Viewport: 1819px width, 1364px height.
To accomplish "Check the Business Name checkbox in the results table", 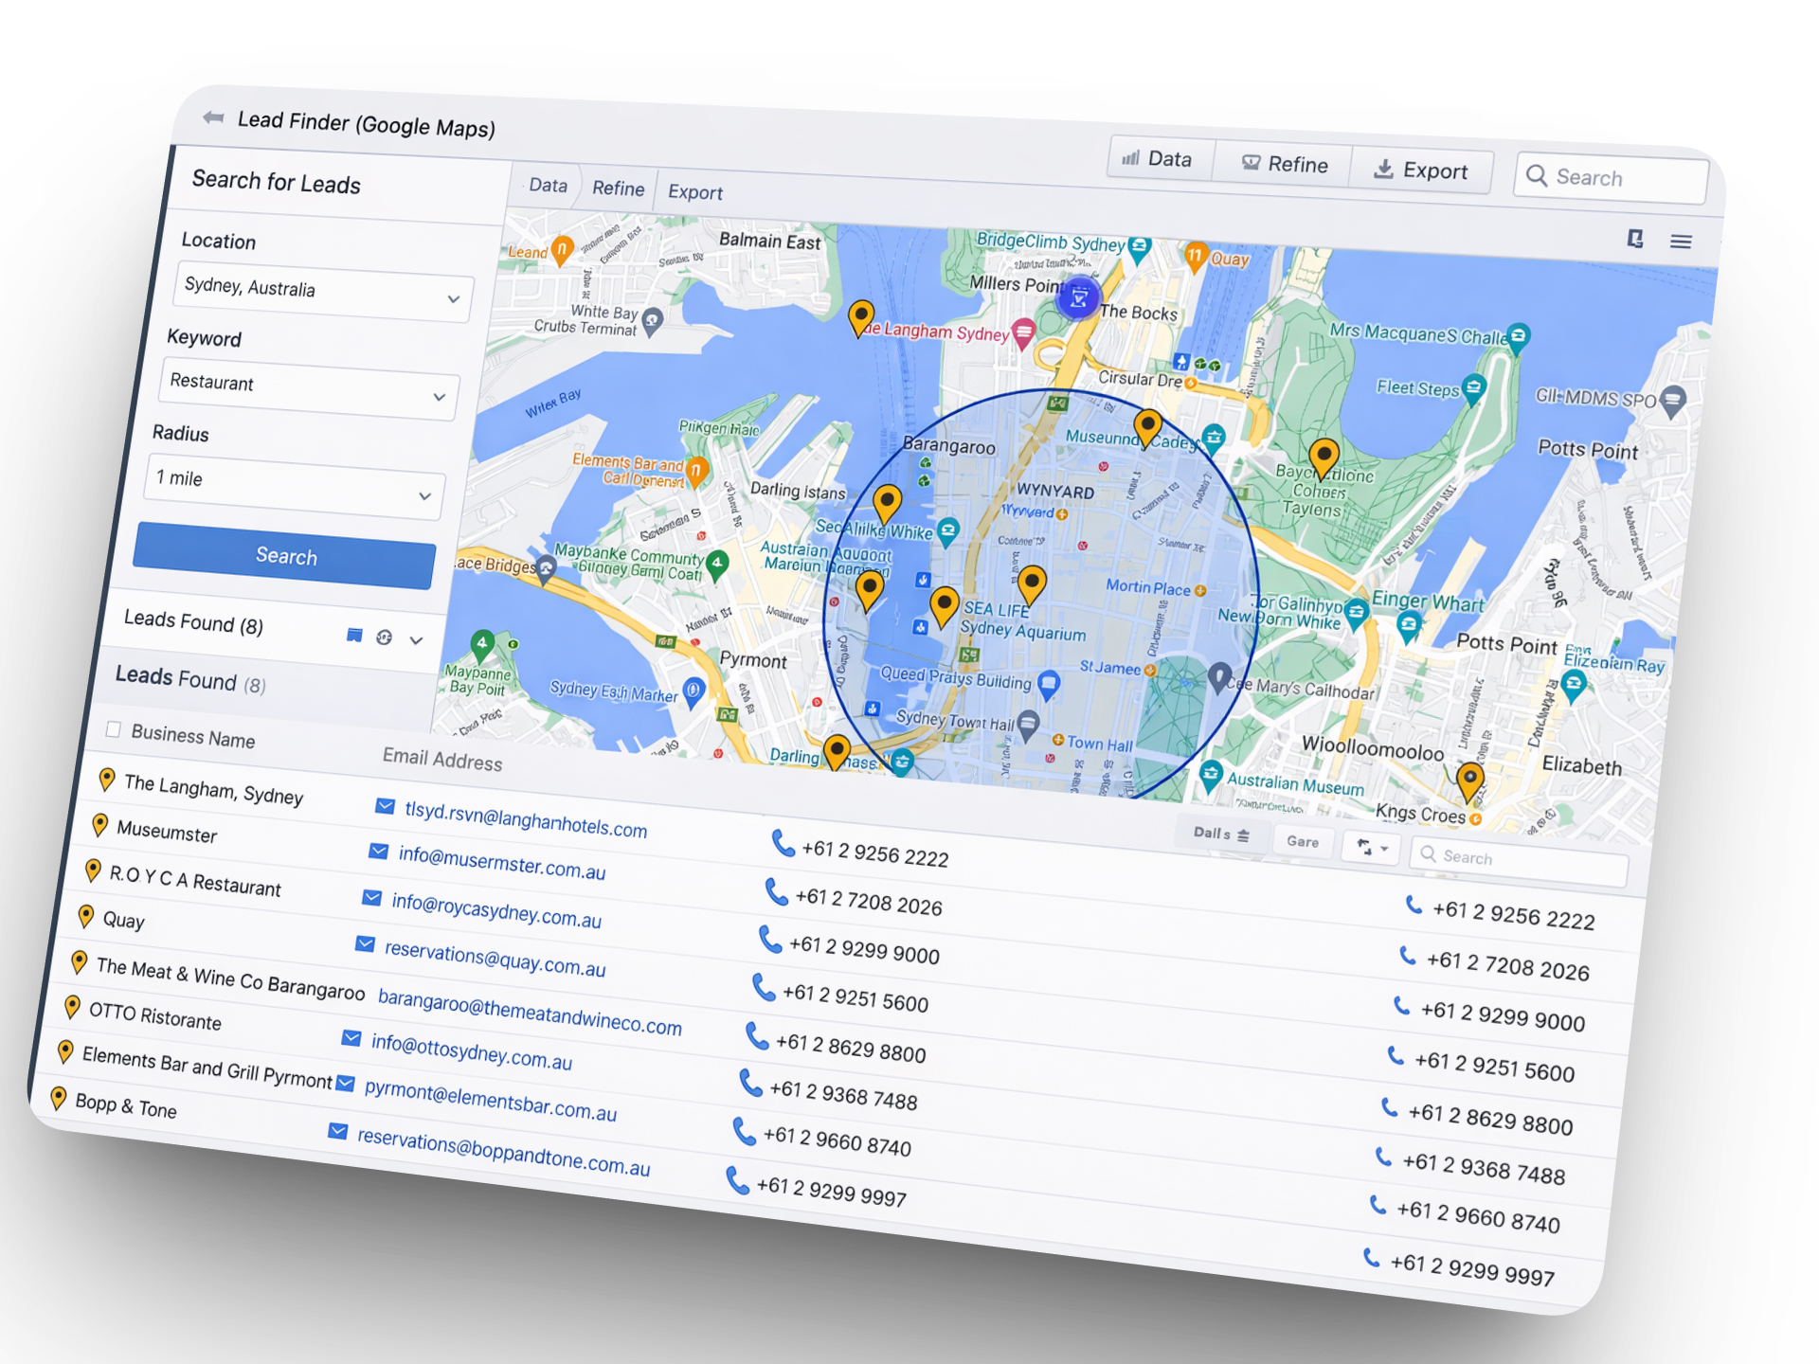I will pos(113,729).
